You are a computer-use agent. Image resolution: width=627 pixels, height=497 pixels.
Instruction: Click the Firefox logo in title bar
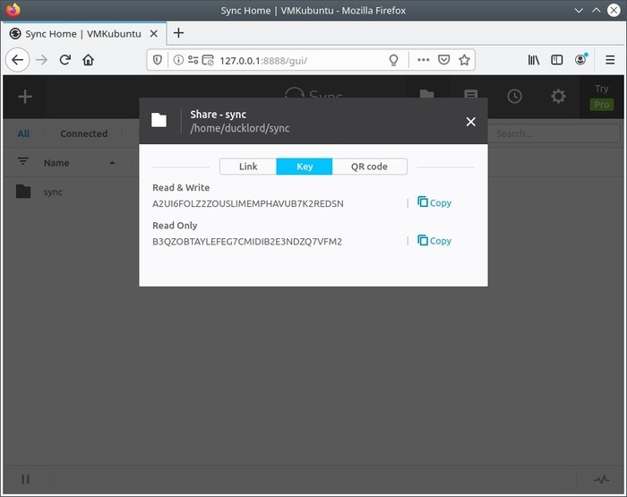[x=13, y=10]
